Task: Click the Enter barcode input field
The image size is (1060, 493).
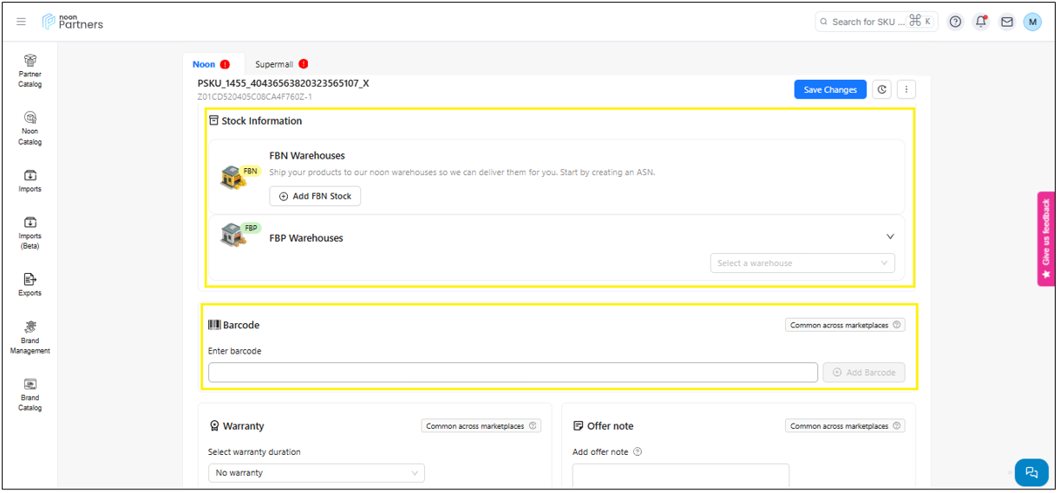Action: tap(512, 373)
